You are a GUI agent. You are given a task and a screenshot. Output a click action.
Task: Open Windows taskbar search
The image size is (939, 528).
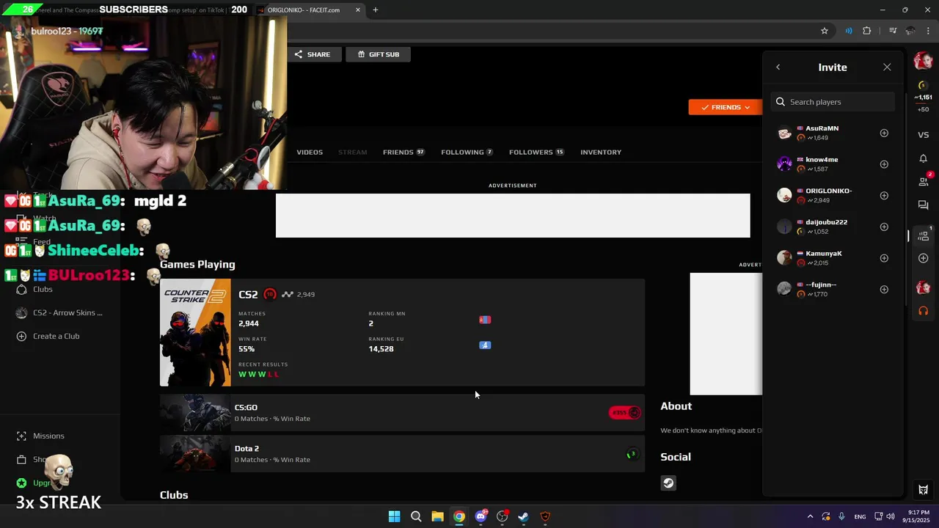pyautogui.click(x=416, y=516)
